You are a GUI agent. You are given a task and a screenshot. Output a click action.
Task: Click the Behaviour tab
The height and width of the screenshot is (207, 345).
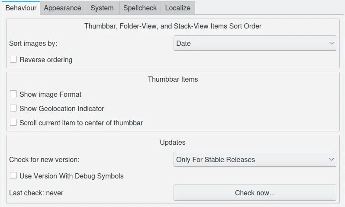21,8
